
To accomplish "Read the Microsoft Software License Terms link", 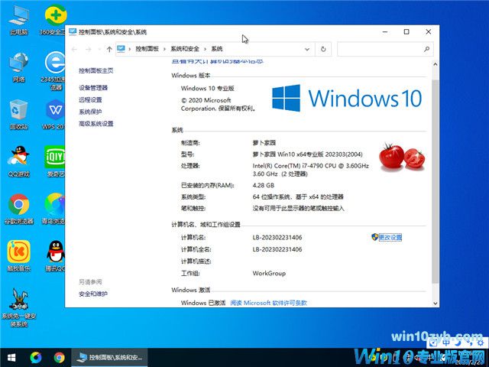I will pos(268,303).
